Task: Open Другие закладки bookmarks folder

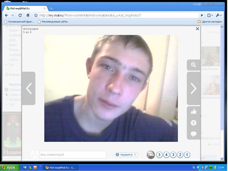Action: (211, 22)
